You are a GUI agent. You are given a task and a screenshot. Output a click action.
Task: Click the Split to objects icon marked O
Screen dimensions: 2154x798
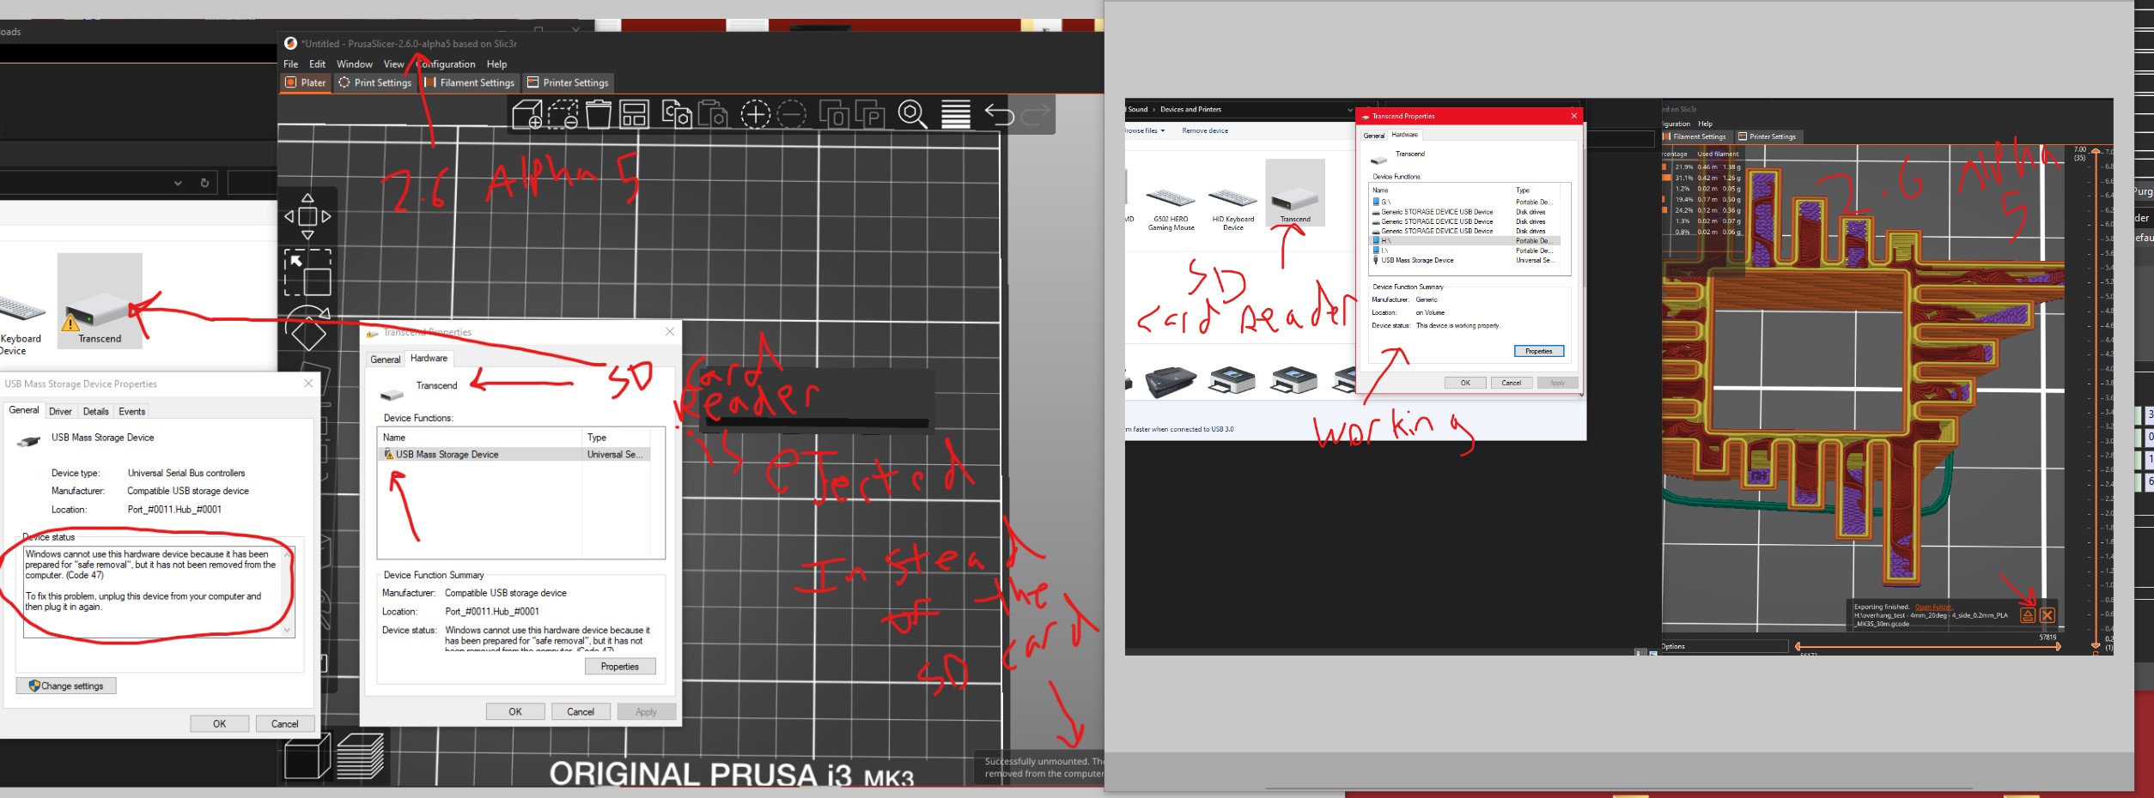pos(834,114)
